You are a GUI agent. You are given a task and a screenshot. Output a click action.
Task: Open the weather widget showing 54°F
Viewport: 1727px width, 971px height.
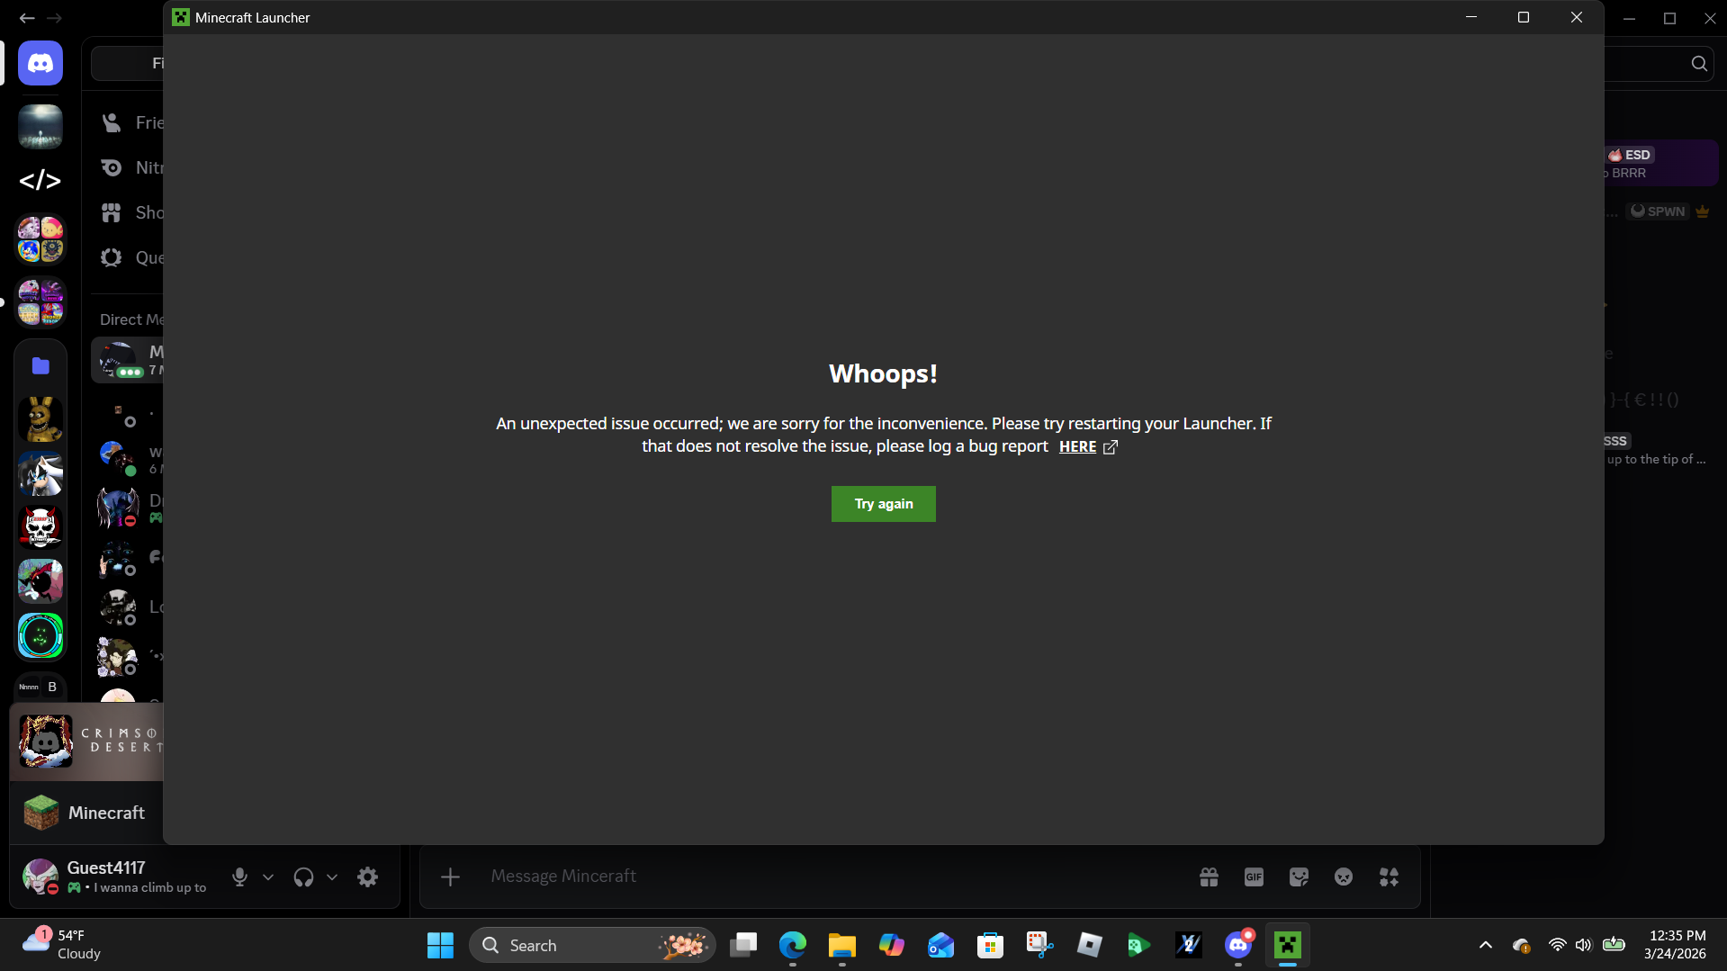(63, 945)
